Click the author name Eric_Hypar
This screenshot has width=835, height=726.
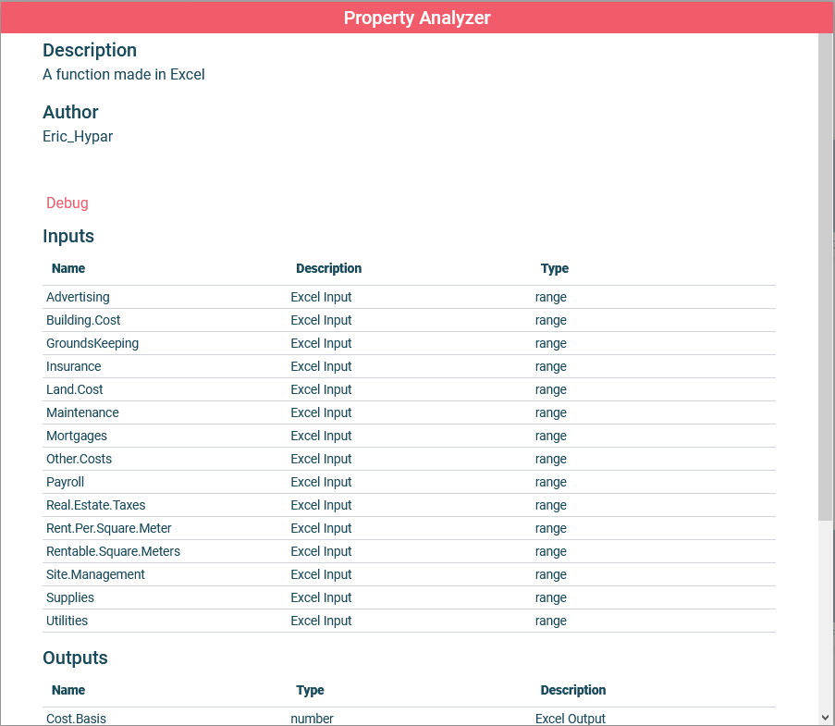coord(78,136)
